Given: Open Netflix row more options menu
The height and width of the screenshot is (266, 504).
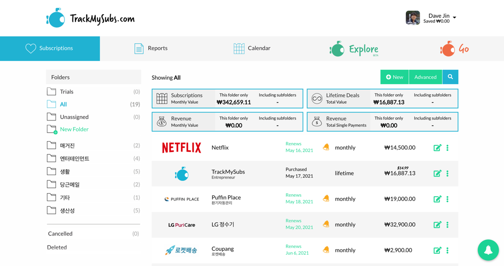Looking at the screenshot, I should (447, 148).
